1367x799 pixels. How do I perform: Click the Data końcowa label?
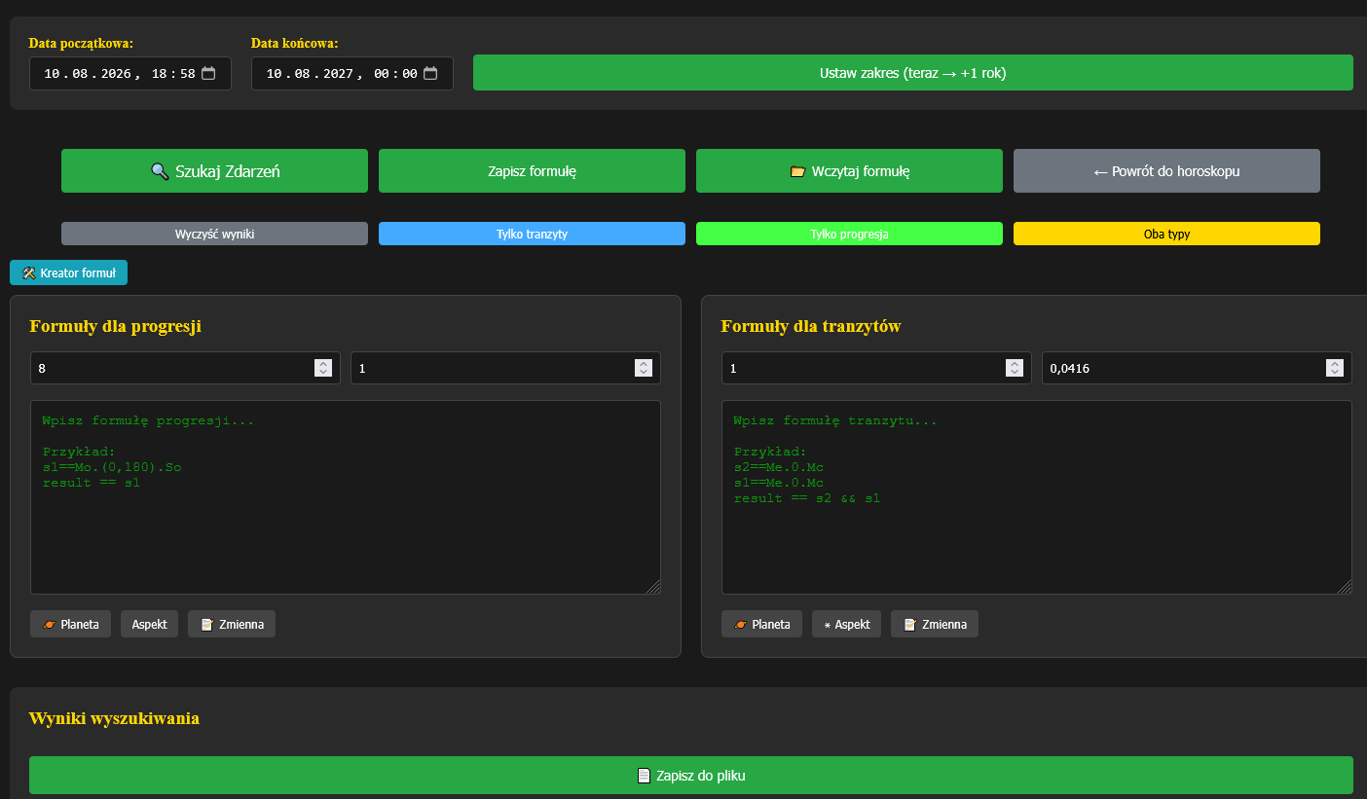(x=295, y=43)
